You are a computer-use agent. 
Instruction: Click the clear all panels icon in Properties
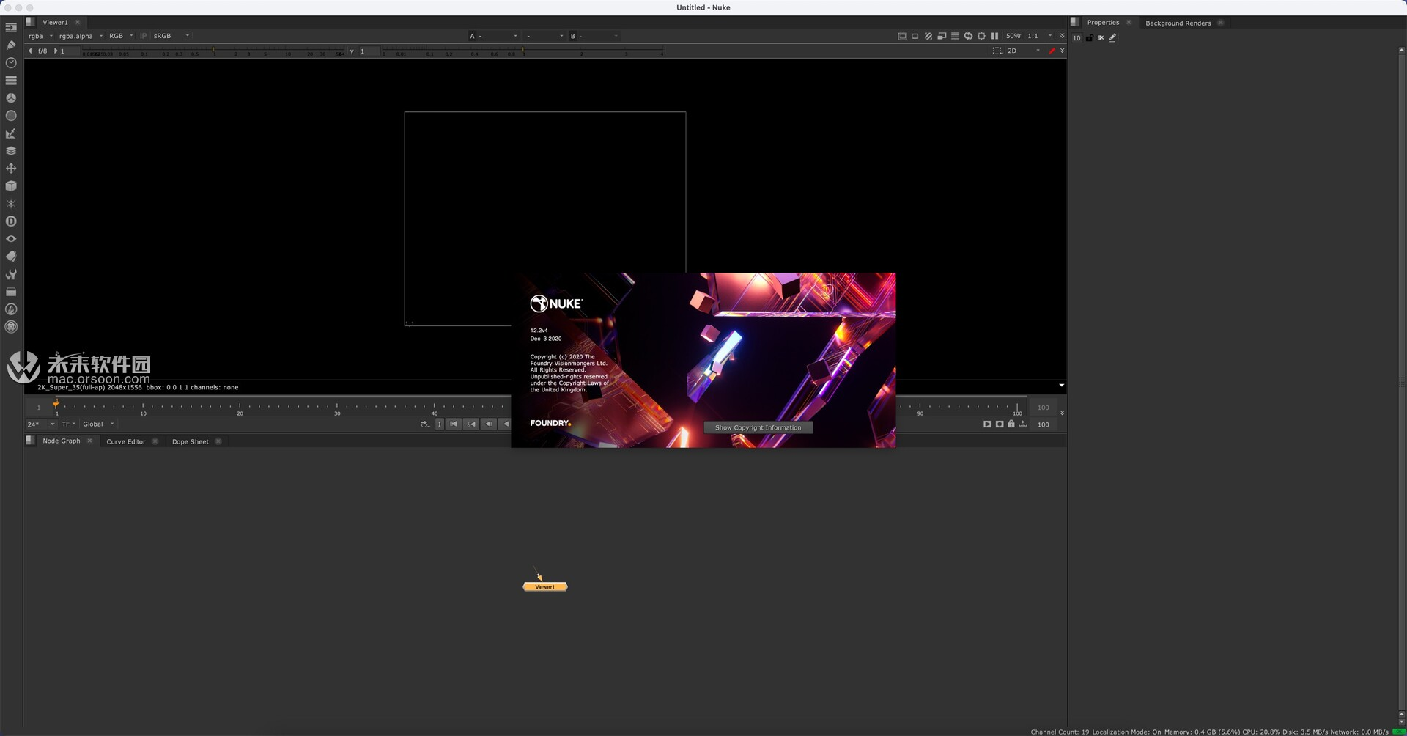(x=1101, y=37)
